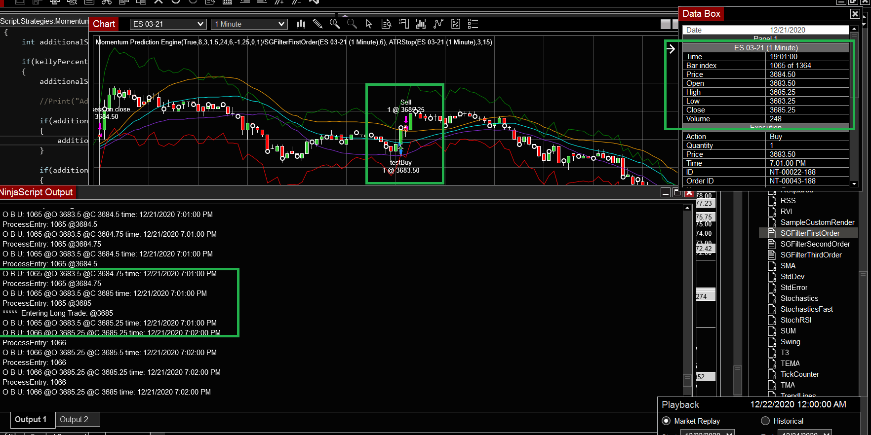
Task: Click the Output window scrollbar thumb
Action: 687,380
